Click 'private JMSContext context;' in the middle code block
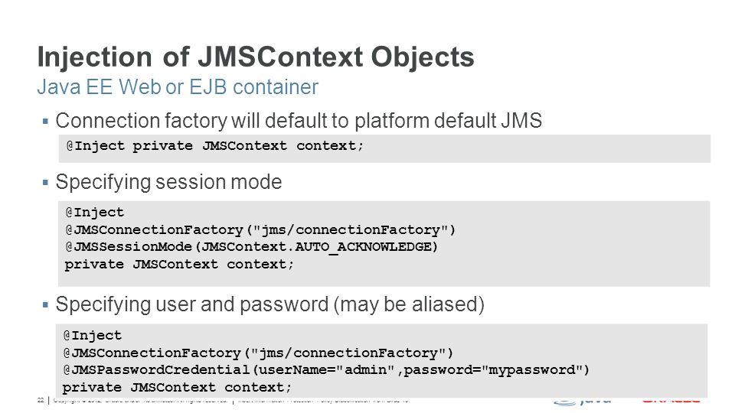Screen dimensions: 735x413 (179, 265)
